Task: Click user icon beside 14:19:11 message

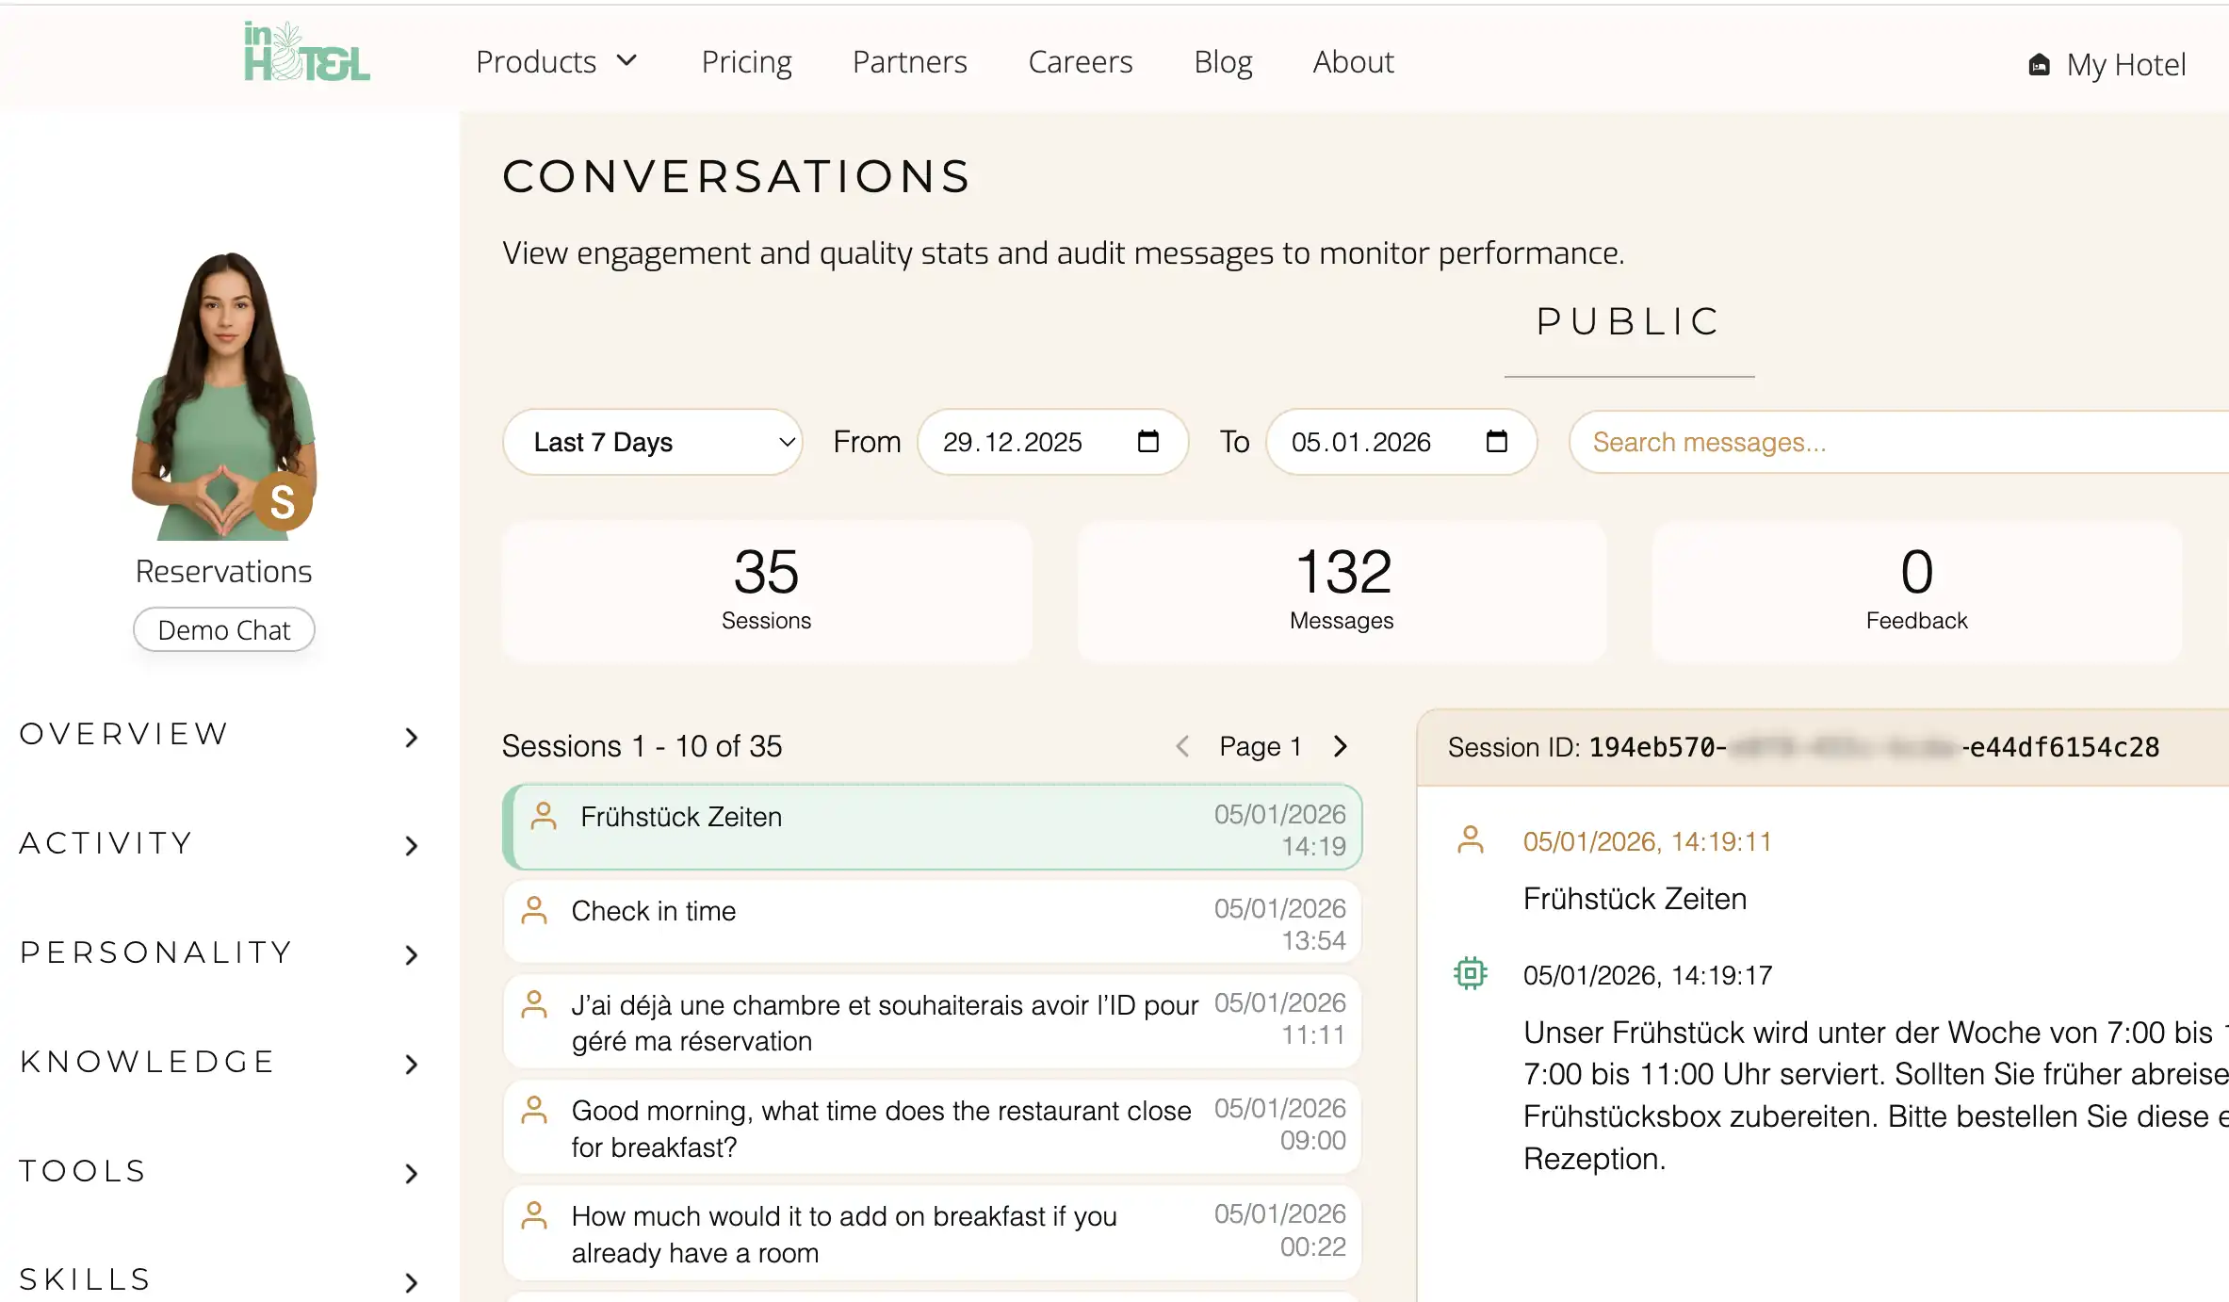Action: pyautogui.click(x=1471, y=839)
